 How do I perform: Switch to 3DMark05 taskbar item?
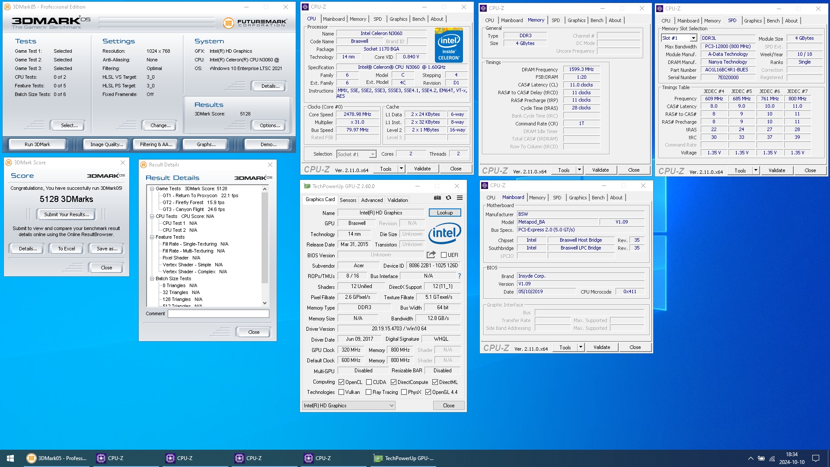57,458
